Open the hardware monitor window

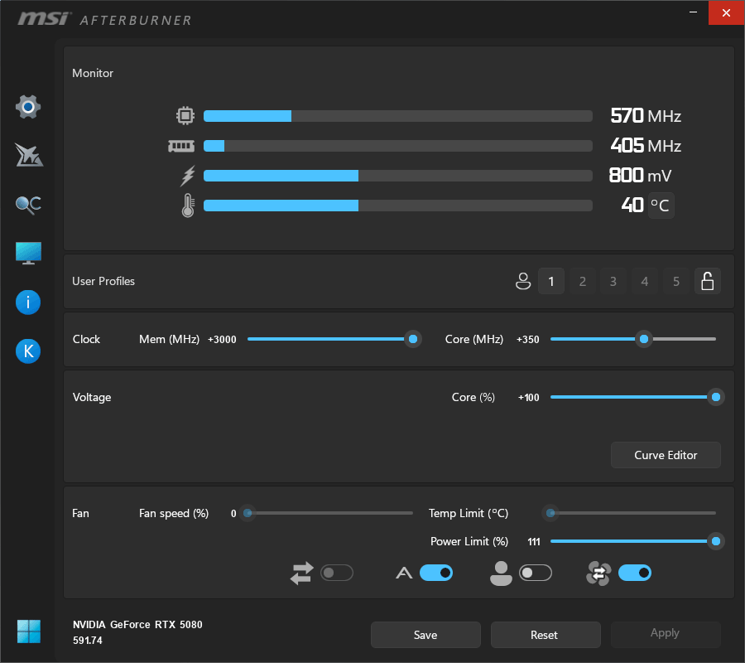point(27,253)
